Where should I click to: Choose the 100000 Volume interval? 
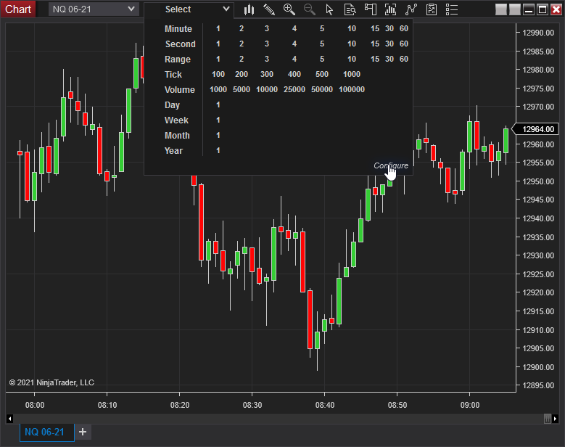coord(352,89)
